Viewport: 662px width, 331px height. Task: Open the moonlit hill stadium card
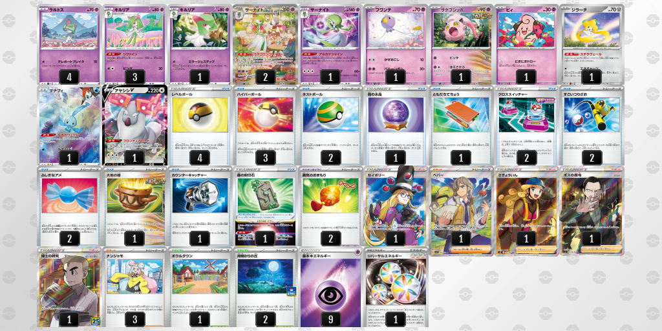(265, 288)
